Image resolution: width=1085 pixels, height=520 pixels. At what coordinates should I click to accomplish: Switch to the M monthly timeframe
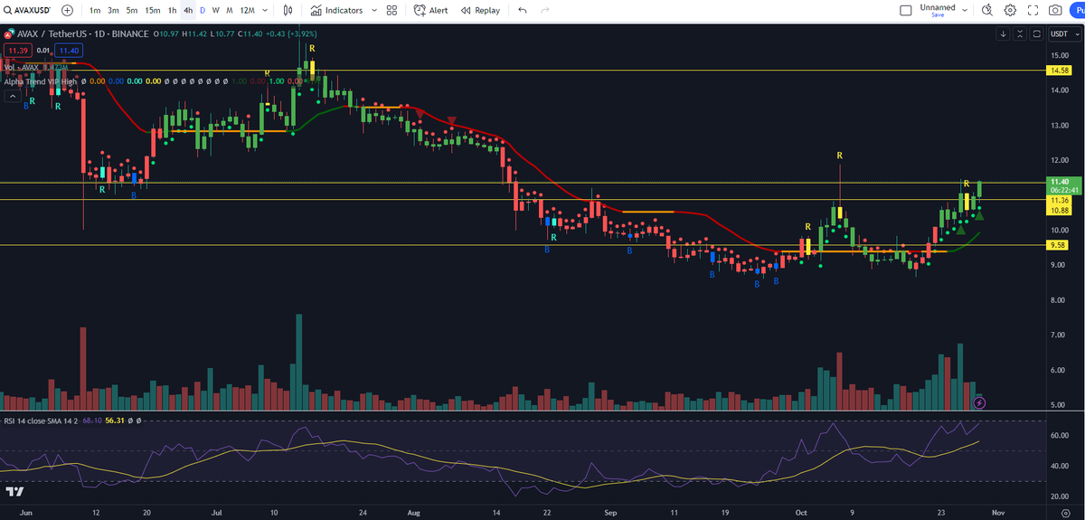pyautogui.click(x=230, y=11)
